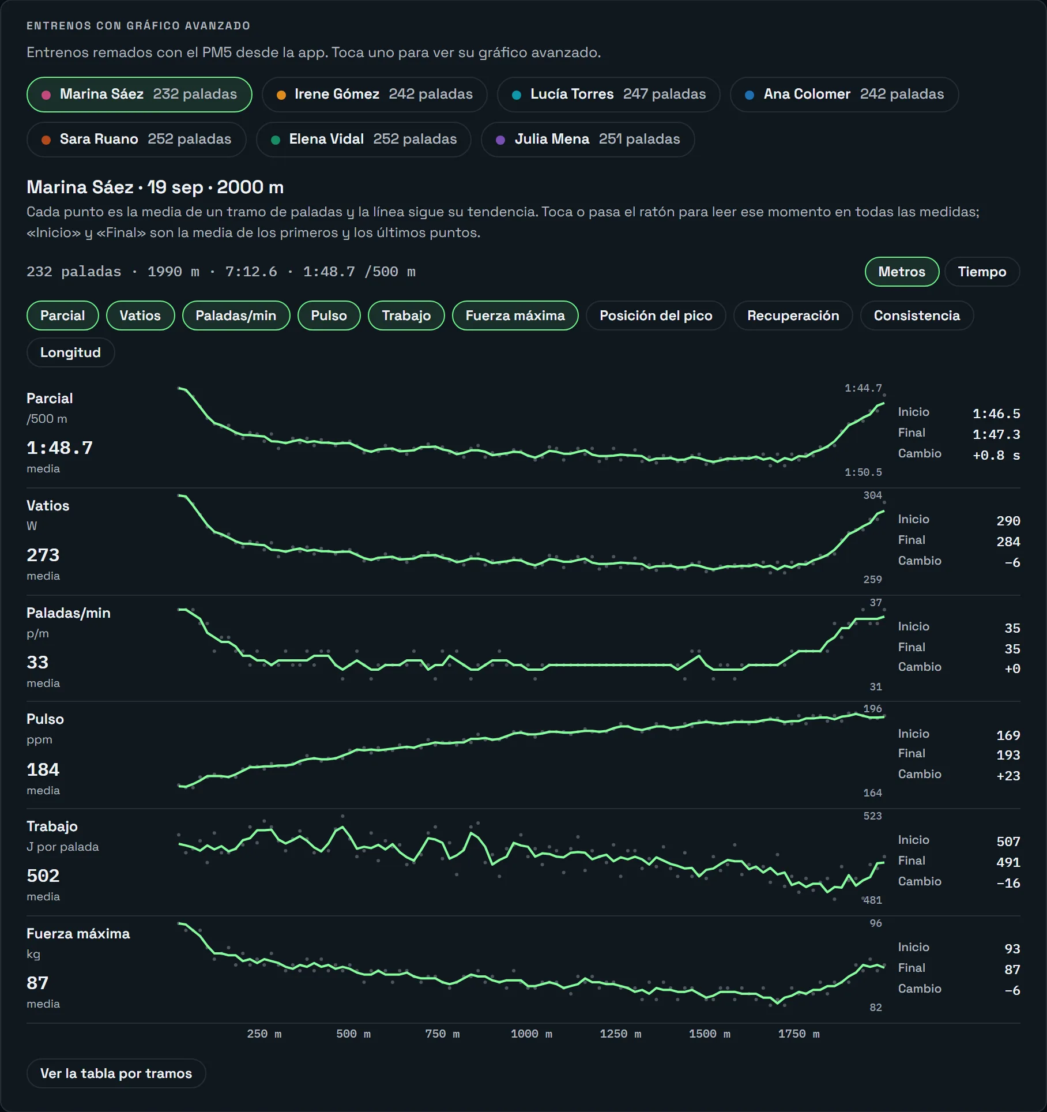Click the Pulso Cambio +23 value

pyautogui.click(x=1008, y=776)
